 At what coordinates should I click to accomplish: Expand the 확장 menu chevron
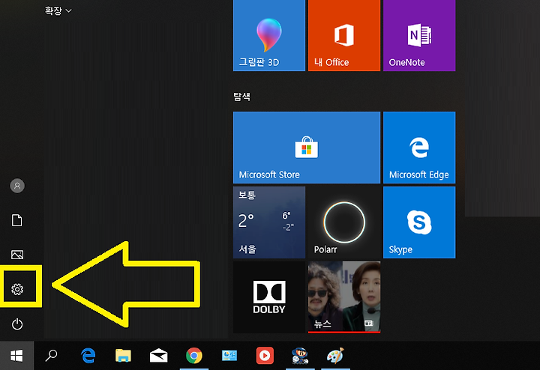click(x=68, y=11)
